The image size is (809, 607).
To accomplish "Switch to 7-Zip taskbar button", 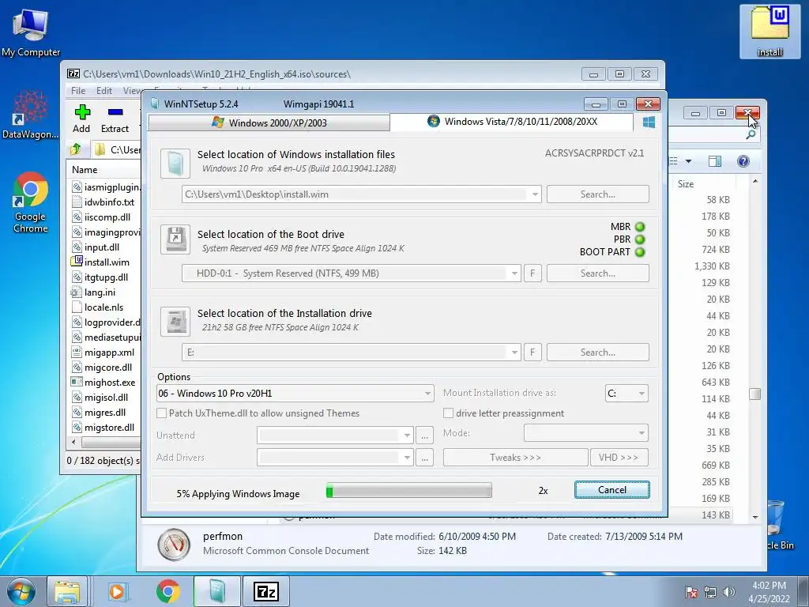I will pyautogui.click(x=266, y=591).
